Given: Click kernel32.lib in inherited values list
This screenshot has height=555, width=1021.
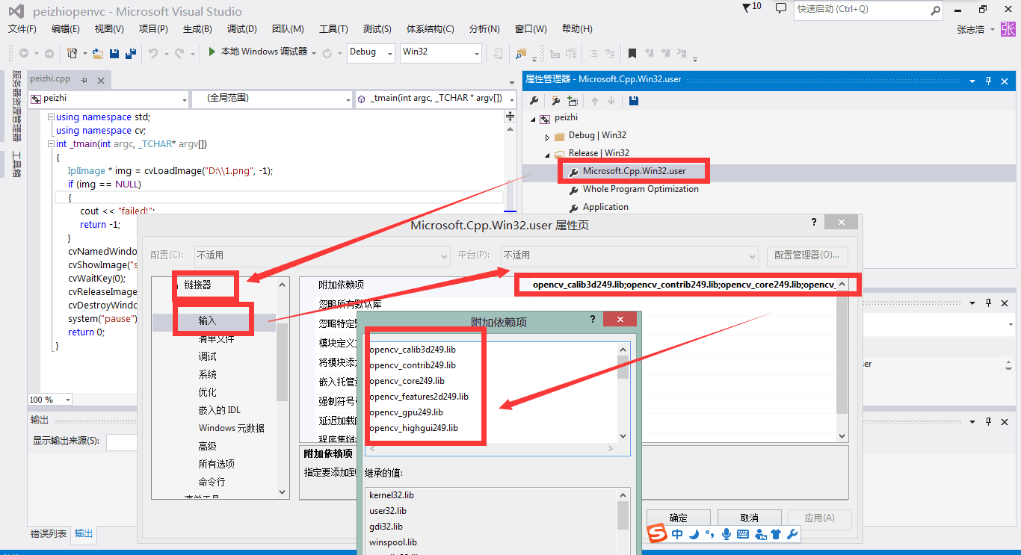Looking at the screenshot, I should [x=392, y=495].
